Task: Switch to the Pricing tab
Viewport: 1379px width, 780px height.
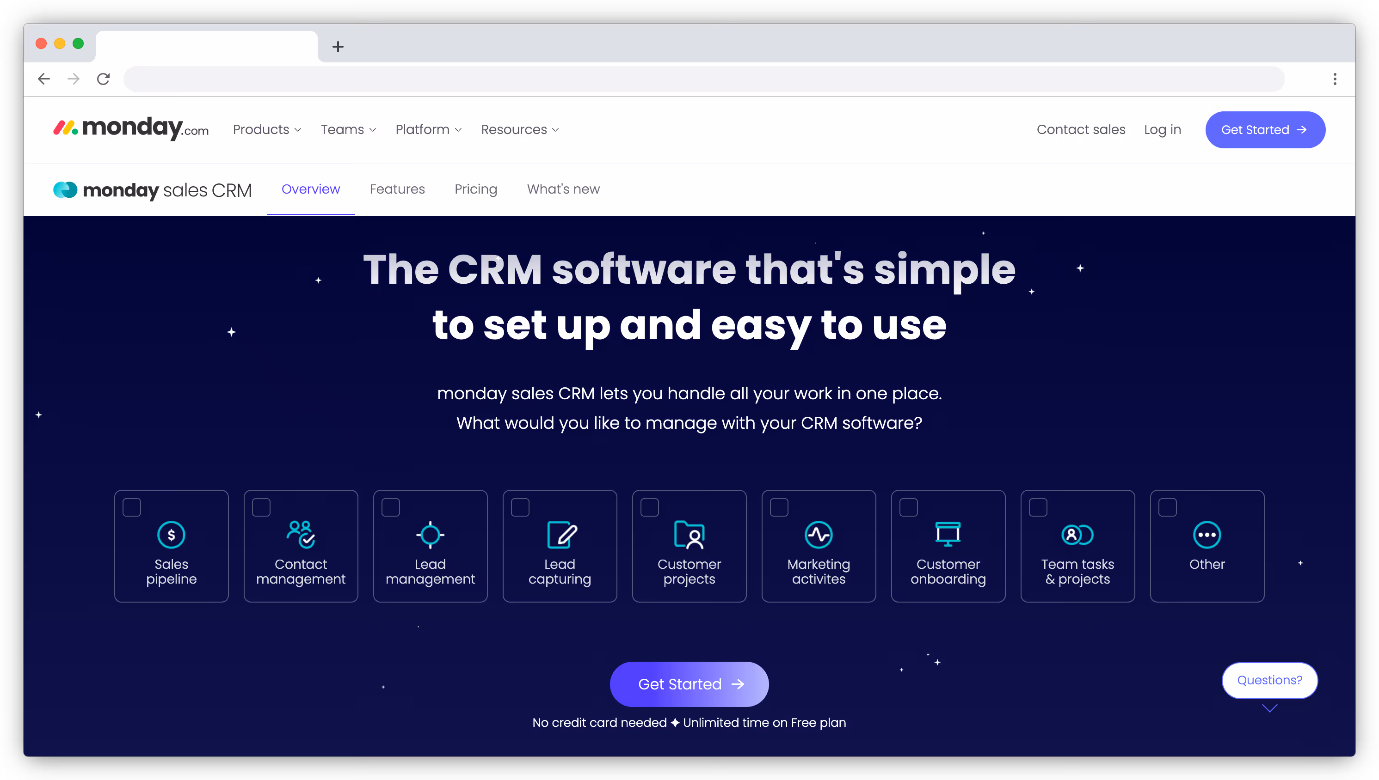Action: coord(475,189)
